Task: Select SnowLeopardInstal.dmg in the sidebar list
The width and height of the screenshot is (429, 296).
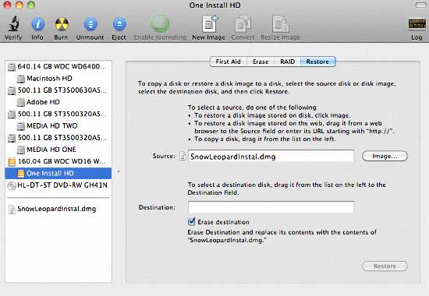Action: (x=58, y=209)
